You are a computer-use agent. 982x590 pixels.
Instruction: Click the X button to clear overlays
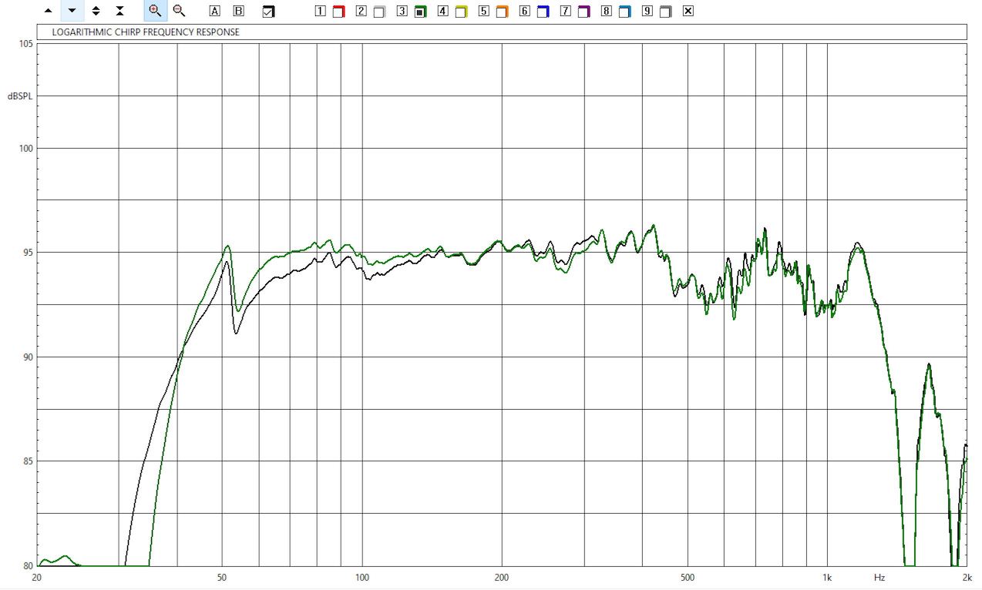(688, 11)
